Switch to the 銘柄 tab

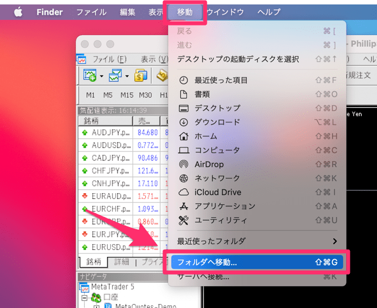94,262
